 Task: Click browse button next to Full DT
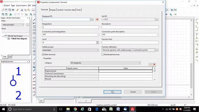click(157, 20)
